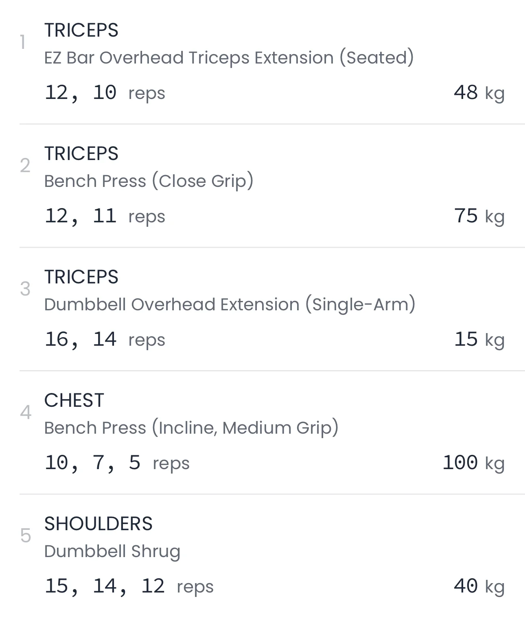Click the 15 kg weight value
The height and width of the screenshot is (632, 525).
tap(479, 340)
